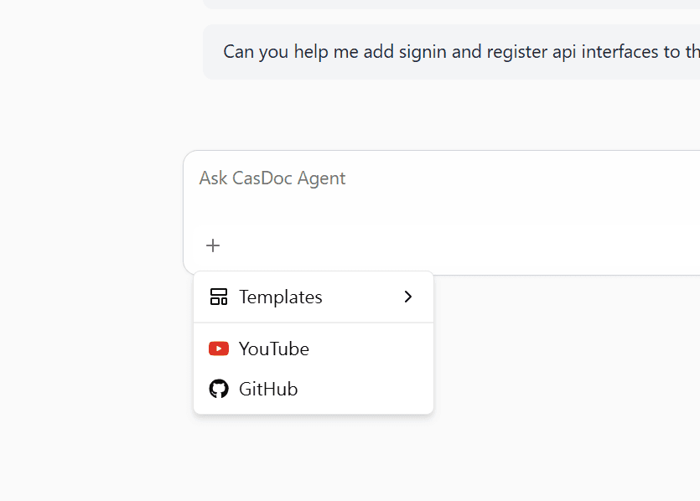Screen dimensions: 700x501
Task: Click the "YouTube" text label
Action: [273, 349]
